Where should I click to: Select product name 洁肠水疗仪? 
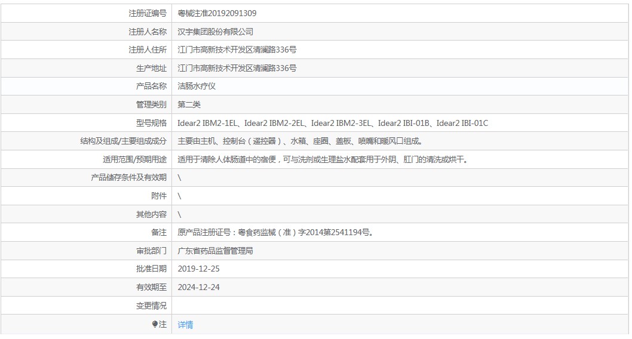197,86
